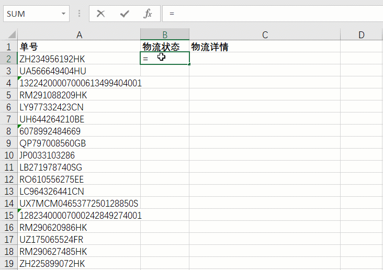This screenshot has height=270, width=383.
Task: Select cell LY977332423CN
Action: 79,107
